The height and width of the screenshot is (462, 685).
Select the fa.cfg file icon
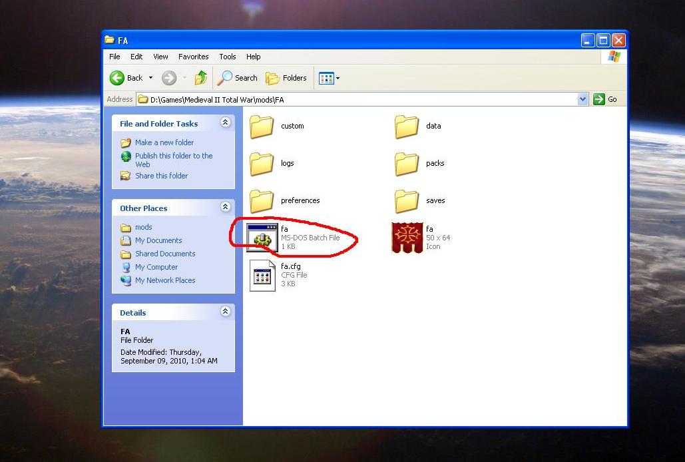(x=262, y=275)
